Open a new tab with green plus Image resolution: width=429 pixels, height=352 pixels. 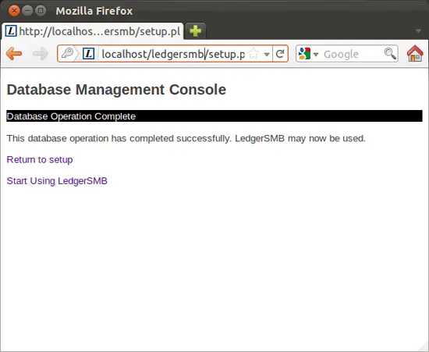point(195,31)
